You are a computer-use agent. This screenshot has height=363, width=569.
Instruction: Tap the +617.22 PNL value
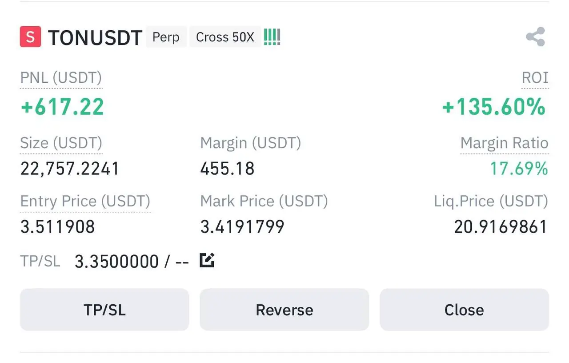pyautogui.click(x=62, y=107)
